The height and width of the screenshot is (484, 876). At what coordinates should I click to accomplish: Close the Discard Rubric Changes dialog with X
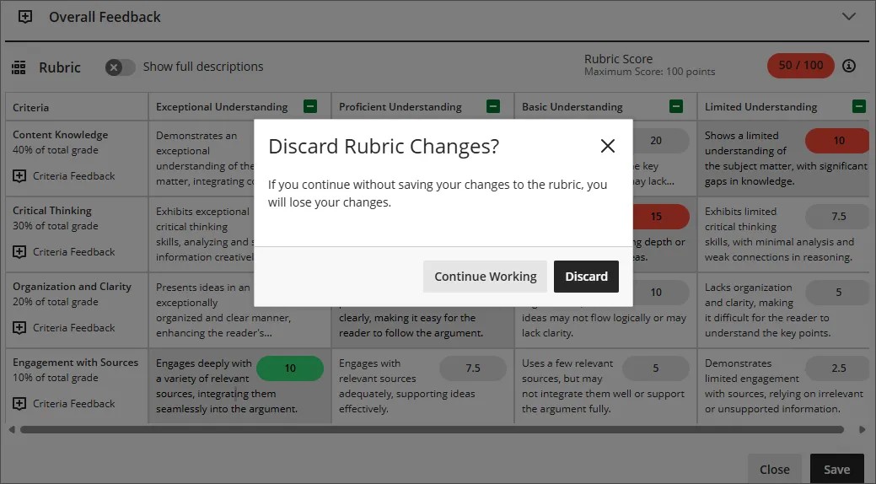point(607,146)
